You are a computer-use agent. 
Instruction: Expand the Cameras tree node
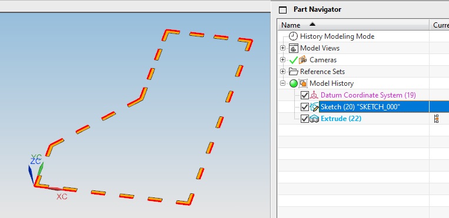coord(283,60)
